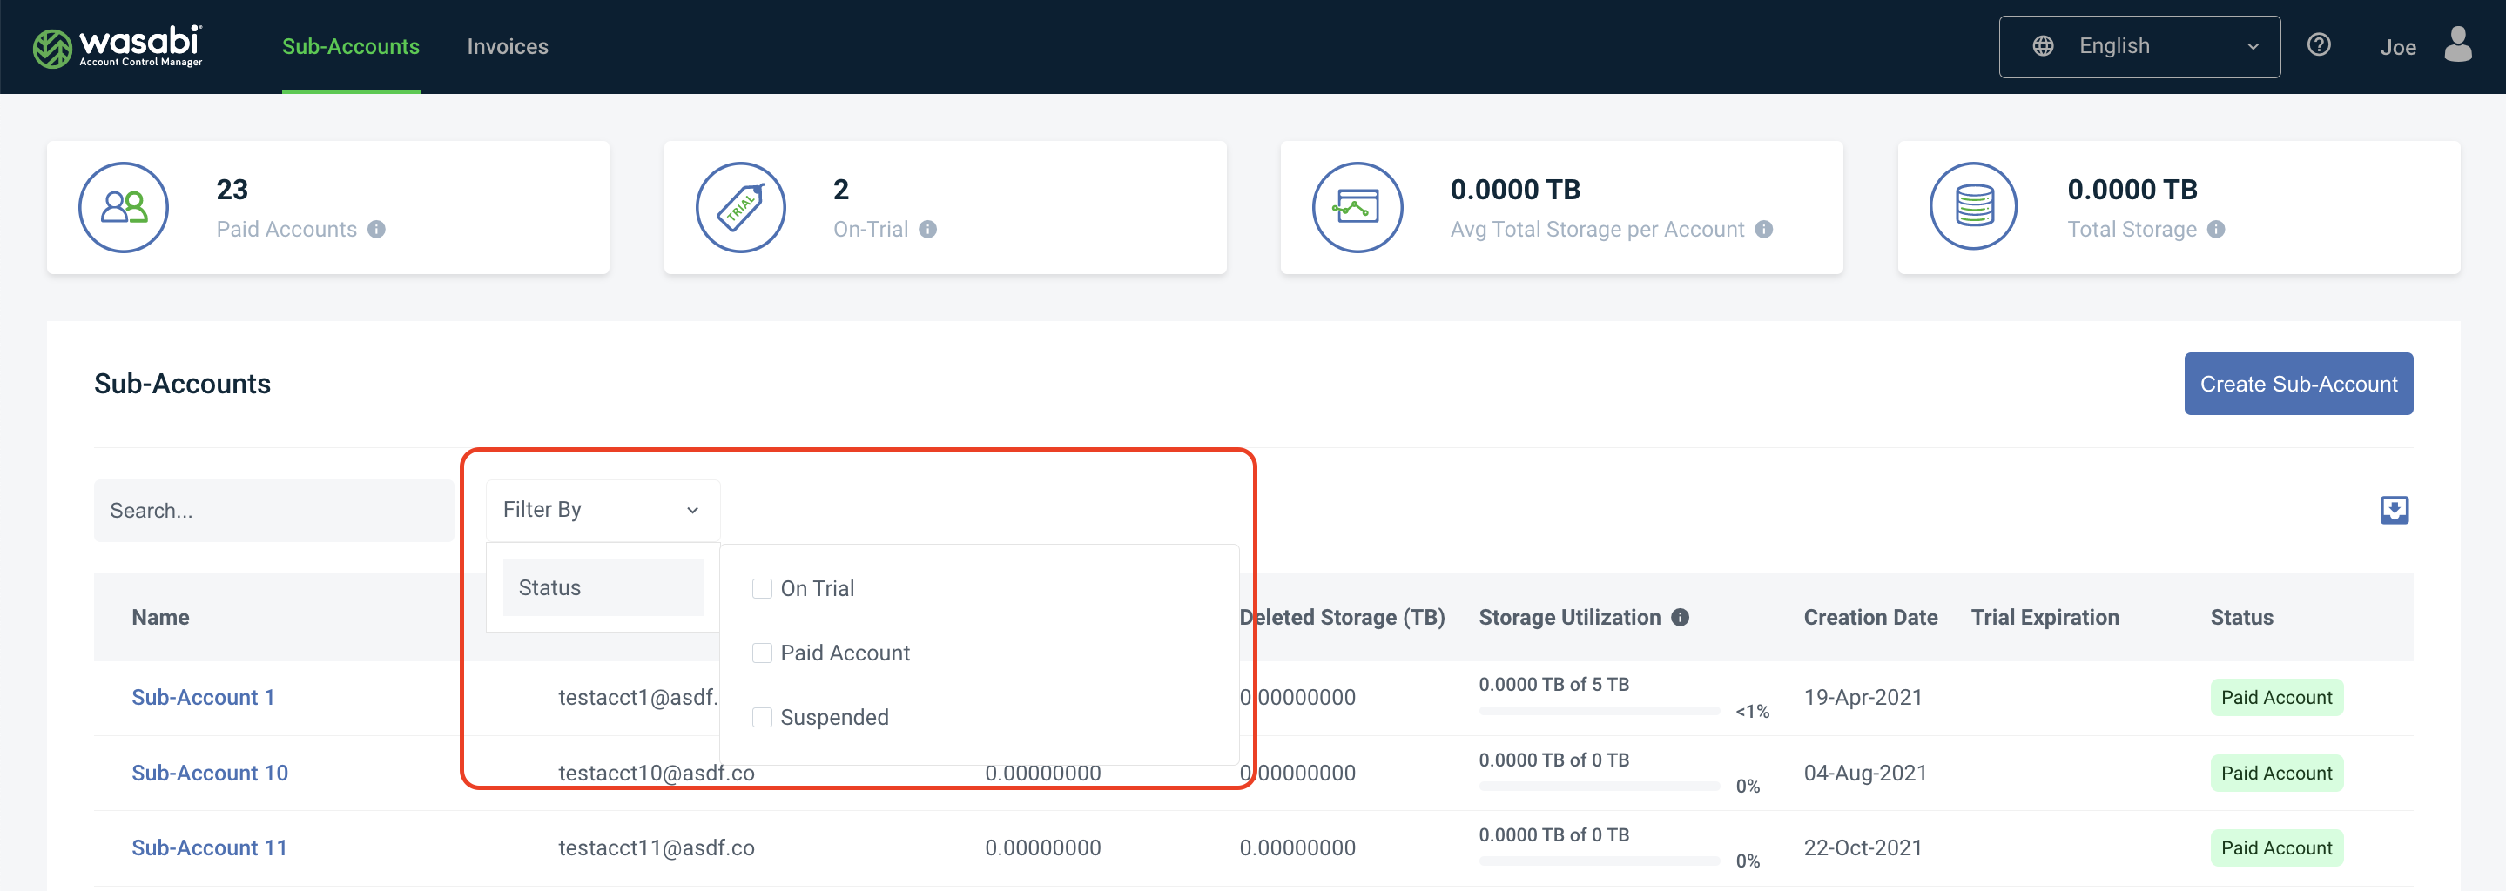2506x891 pixels.
Task: Open the help question mark icon
Action: (x=2318, y=44)
